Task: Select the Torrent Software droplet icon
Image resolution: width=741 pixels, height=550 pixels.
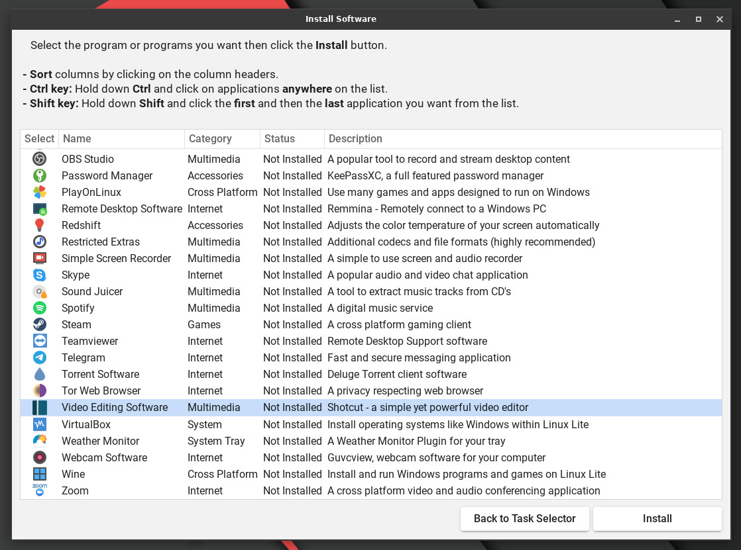Action: [40, 374]
